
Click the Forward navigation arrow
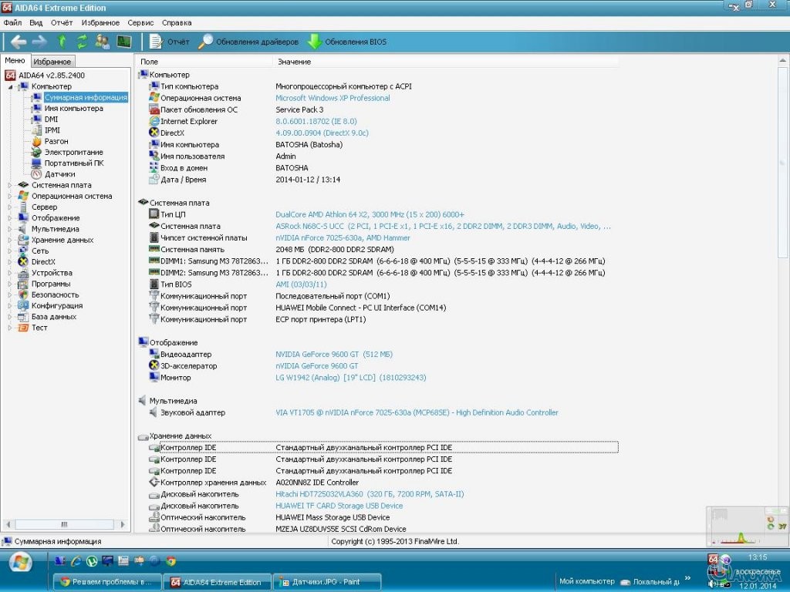[39, 42]
